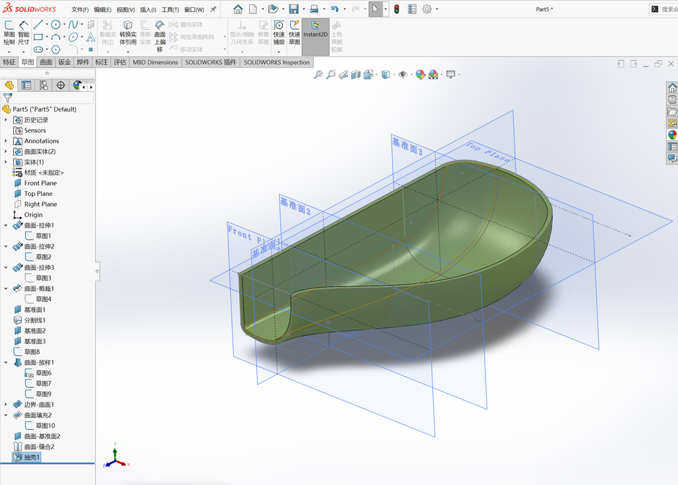Collapse the 曲面-放样1 tree node
This screenshot has height=485, width=678.
[5, 362]
